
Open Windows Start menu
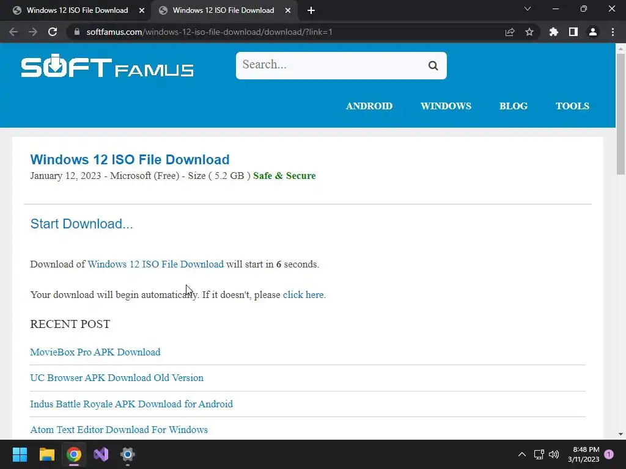20,454
